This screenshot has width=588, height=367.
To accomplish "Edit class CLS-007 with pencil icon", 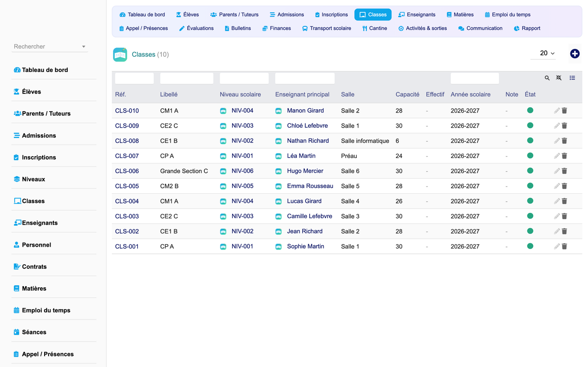I will tap(557, 156).
